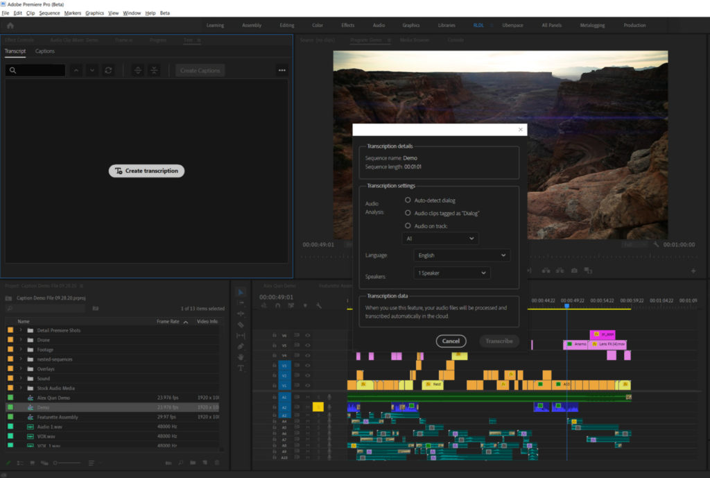Toggle source patching for track V2

(x=284, y=375)
